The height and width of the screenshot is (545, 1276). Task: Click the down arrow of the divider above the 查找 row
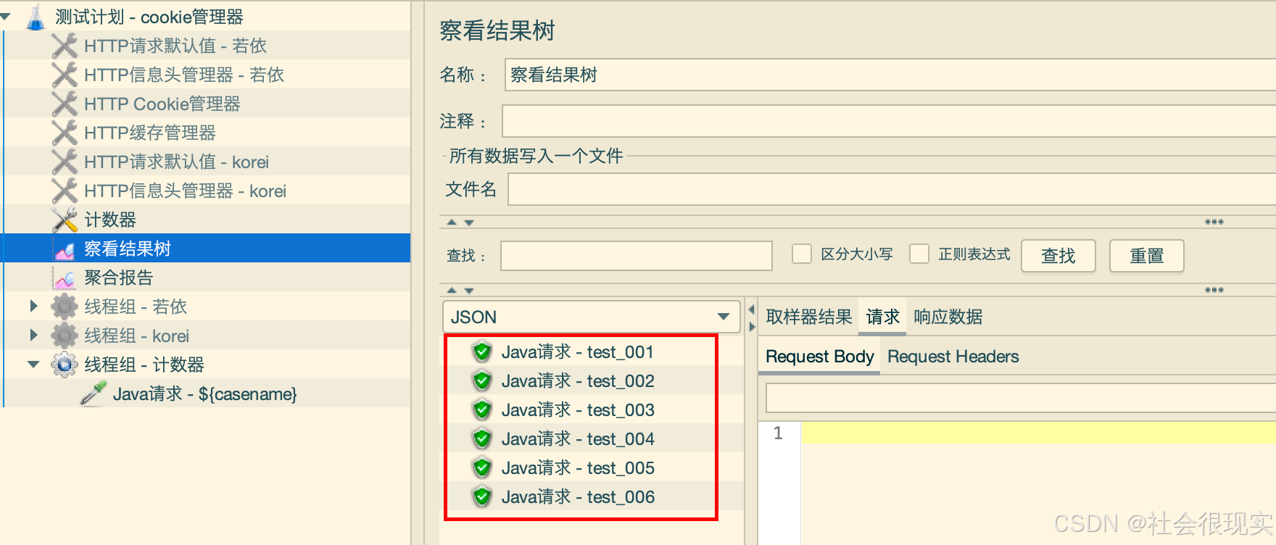(x=469, y=222)
